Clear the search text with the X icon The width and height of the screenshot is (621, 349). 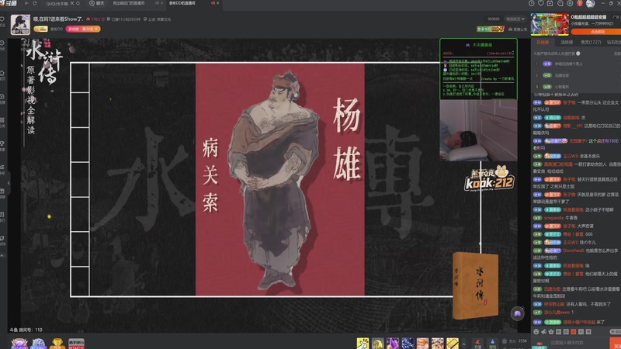tap(72, 3)
